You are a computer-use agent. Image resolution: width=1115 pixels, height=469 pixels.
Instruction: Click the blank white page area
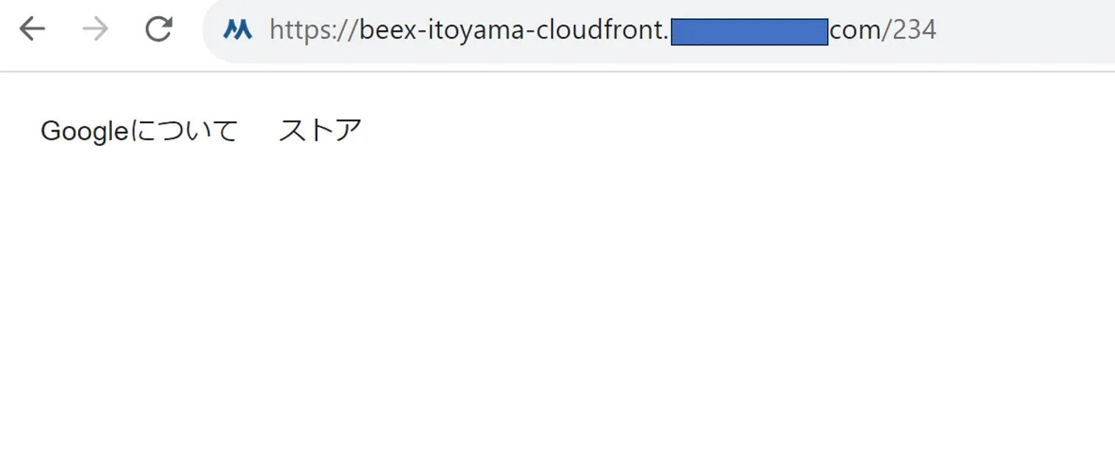pos(557,309)
